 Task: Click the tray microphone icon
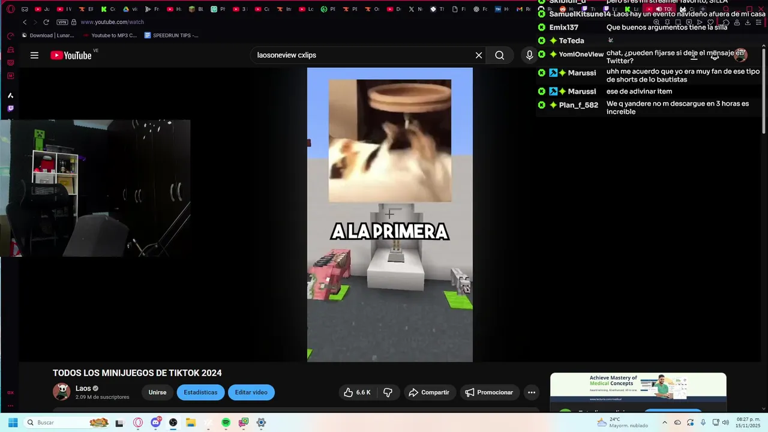[x=703, y=422]
